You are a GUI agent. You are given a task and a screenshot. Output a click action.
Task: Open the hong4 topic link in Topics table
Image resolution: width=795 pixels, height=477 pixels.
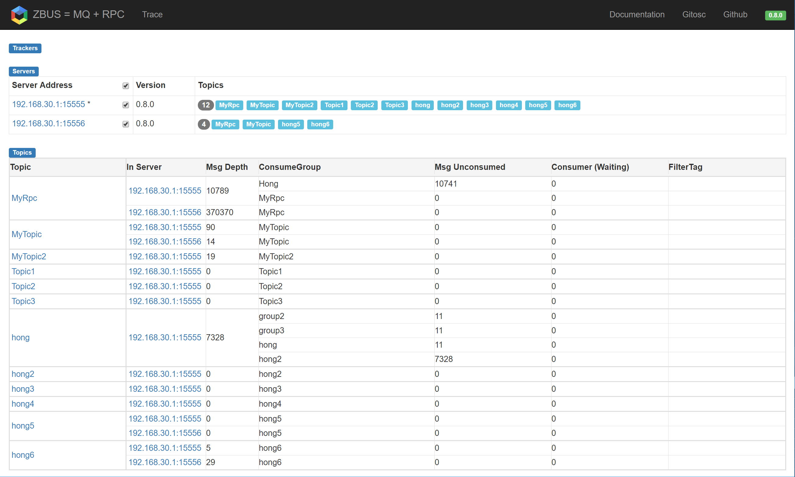[23, 404]
